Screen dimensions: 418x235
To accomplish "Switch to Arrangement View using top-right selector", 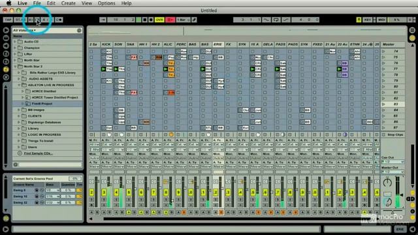I will pos(412,30).
